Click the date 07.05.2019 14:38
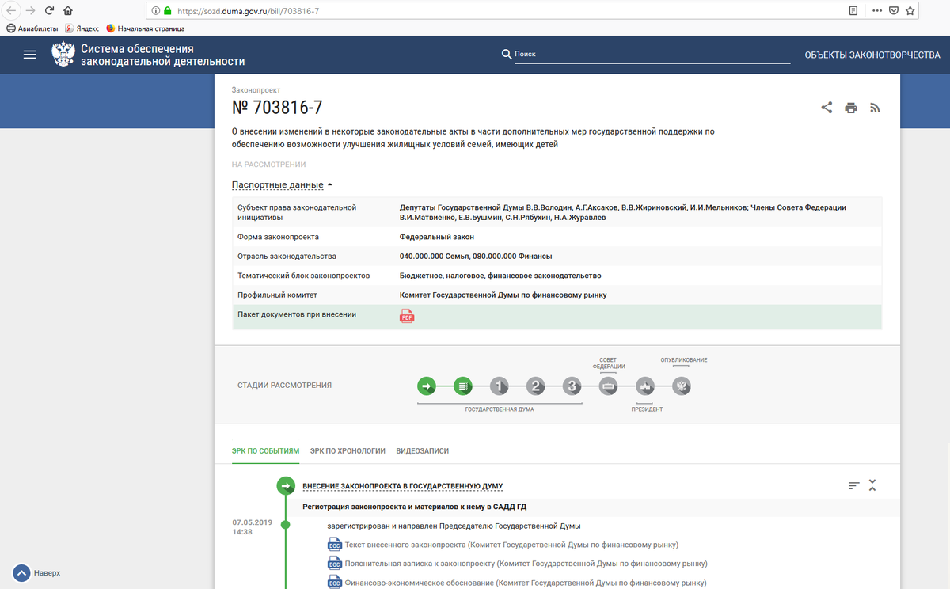 pos(252,527)
